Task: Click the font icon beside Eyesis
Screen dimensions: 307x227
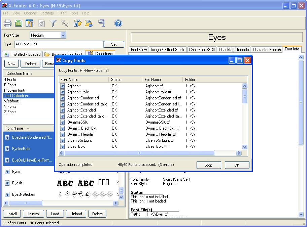Action: tap(7, 183)
